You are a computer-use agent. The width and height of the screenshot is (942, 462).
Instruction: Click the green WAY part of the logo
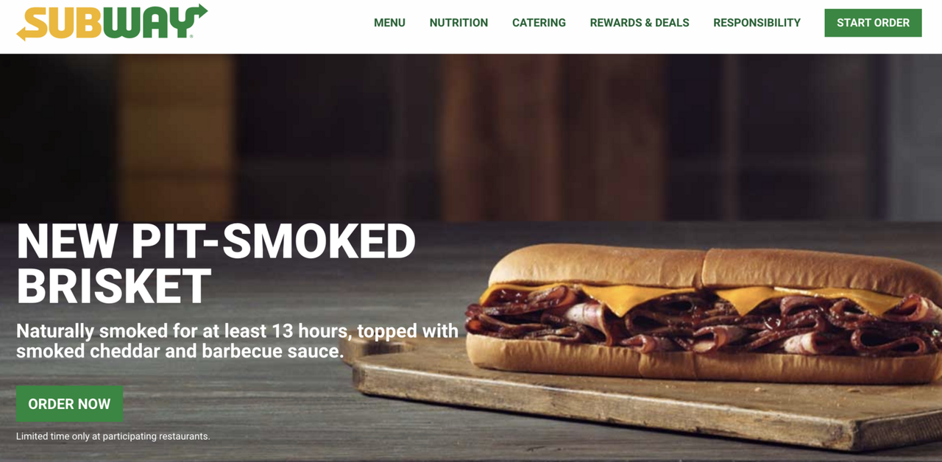pos(149,22)
